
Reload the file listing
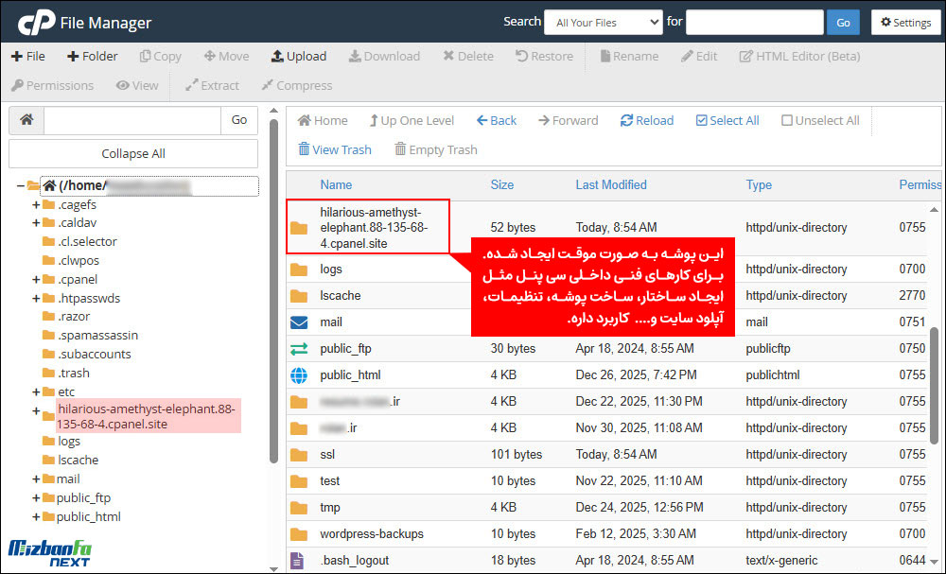pos(646,120)
